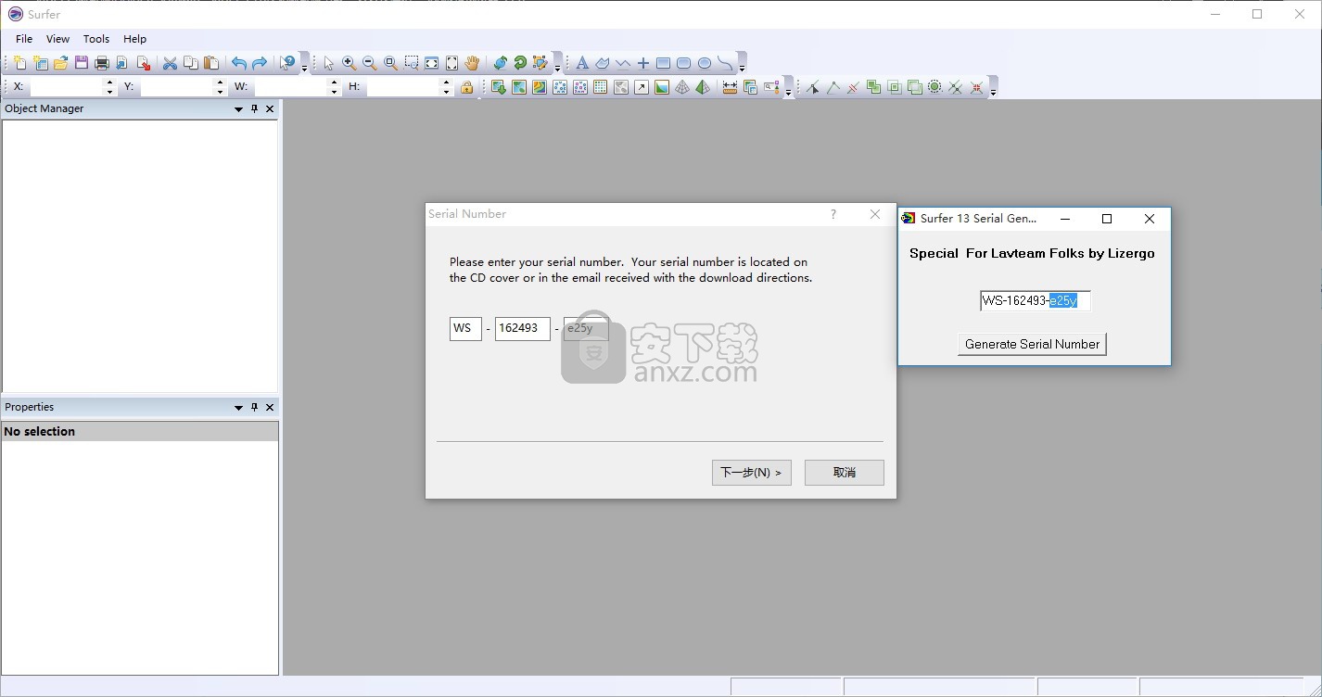Click the generated serial WS-162493-e25y field
The image size is (1322, 697).
pos(1036,300)
